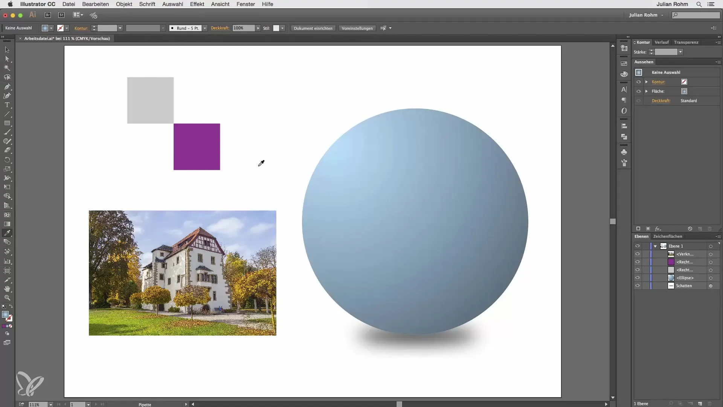Open the Deckkraft link in control bar
The width and height of the screenshot is (723, 407).
pos(220,28)
